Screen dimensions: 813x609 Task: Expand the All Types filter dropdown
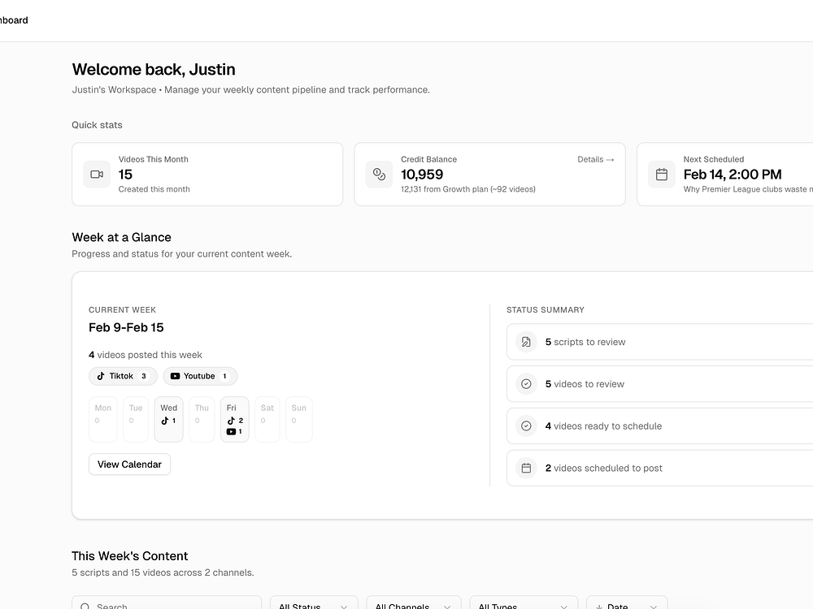tap(524, 604)
